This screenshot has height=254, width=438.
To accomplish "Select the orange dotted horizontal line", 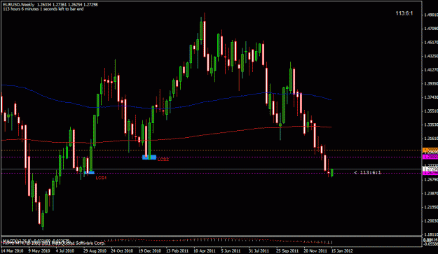I will coord(212,150).
